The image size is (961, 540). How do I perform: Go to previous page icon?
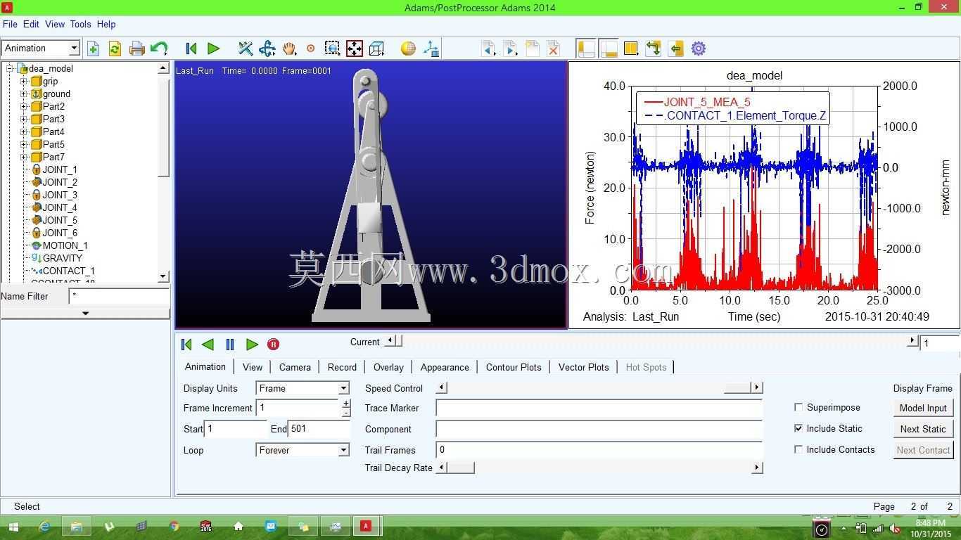click(x=488, y=49)
